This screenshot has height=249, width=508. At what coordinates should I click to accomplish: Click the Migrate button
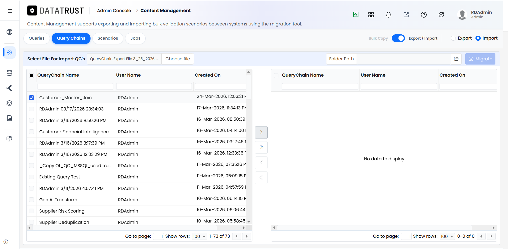pos(480,59)
